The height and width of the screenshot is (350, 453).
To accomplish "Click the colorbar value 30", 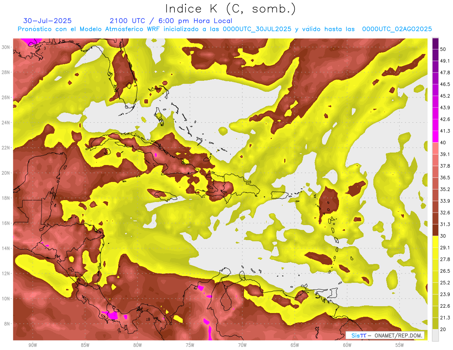I will [443, 236].
